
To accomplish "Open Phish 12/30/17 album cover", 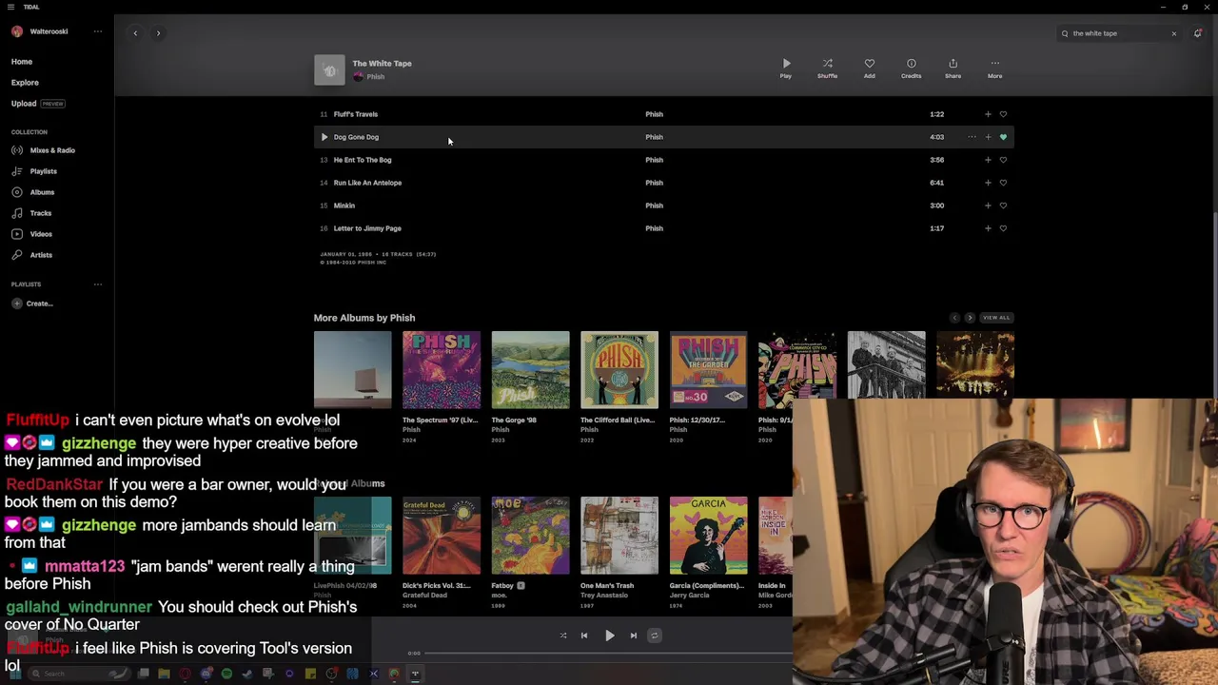I will pyautogui.click(x=708, y=370).
